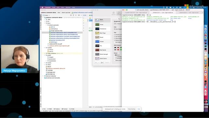
Task: Toggle the Use bright colours checkbox
Action: 115,42
